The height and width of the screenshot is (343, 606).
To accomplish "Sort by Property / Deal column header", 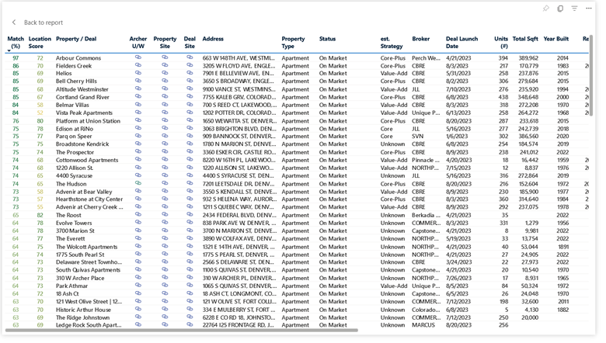I will tap(76, 39).
